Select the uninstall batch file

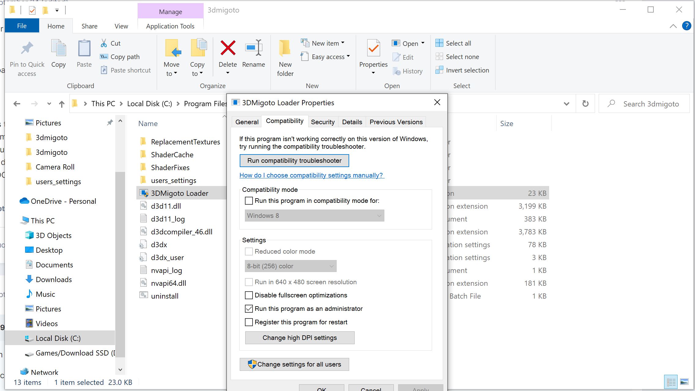coord(165,296)
